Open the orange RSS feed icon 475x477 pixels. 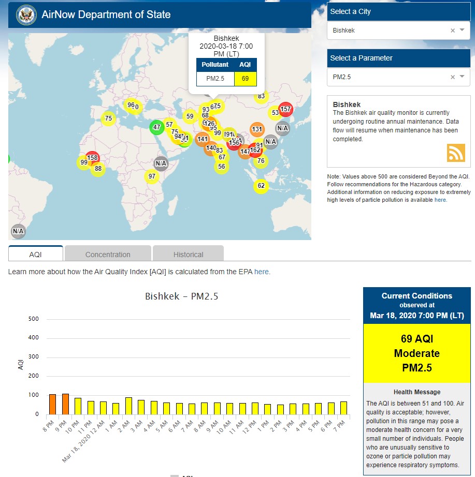456,153
